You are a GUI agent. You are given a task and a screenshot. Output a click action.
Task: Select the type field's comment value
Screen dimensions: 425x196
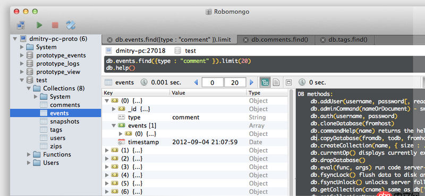(185, 117)
